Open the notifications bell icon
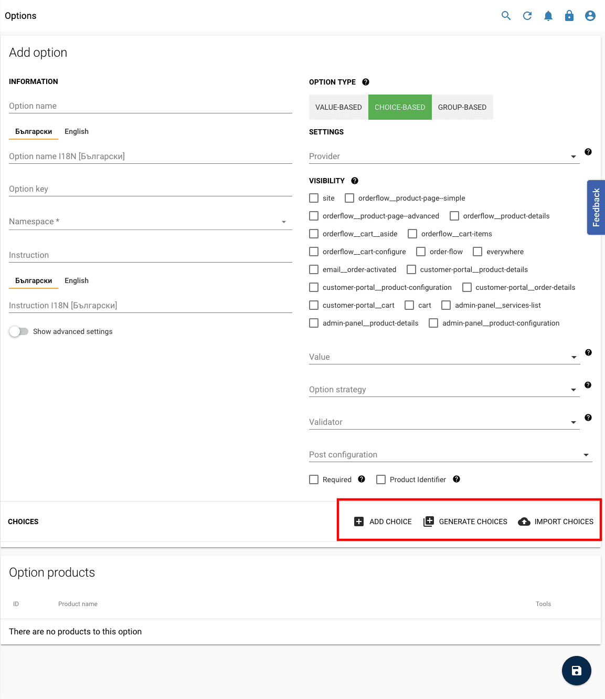The width and height of the screenshot is (605, 699). coord(548,16)
